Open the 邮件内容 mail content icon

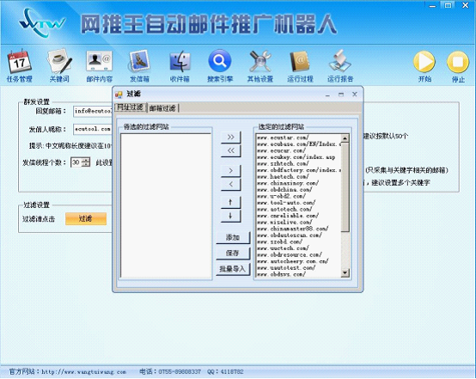pos(99,61)
